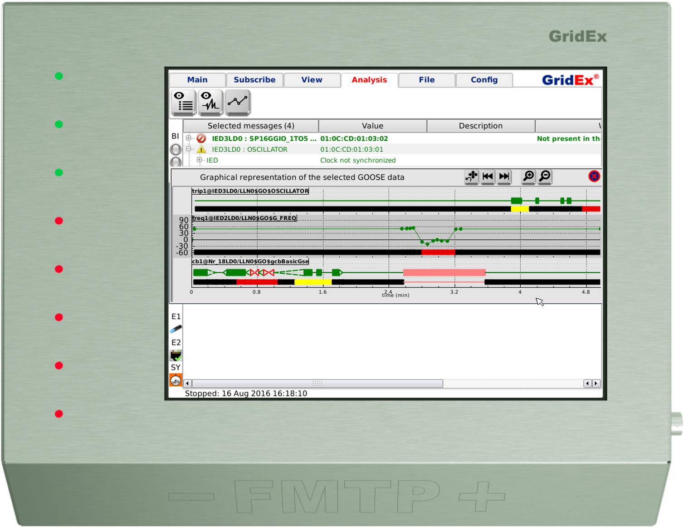Click the SNTP status icon in the sidebar
684x528 pixels.
click(176, 380)
